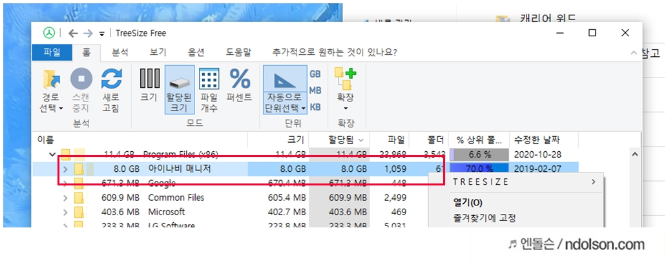Screen dimensions: 668x261
Task: Set size unit to GB
Action: coord(315,74)
